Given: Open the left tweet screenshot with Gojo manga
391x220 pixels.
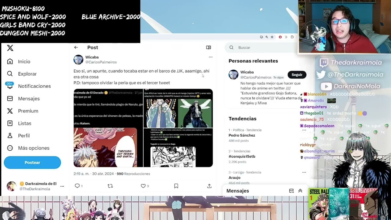Looking at the screenshot, I should (108, 128).
